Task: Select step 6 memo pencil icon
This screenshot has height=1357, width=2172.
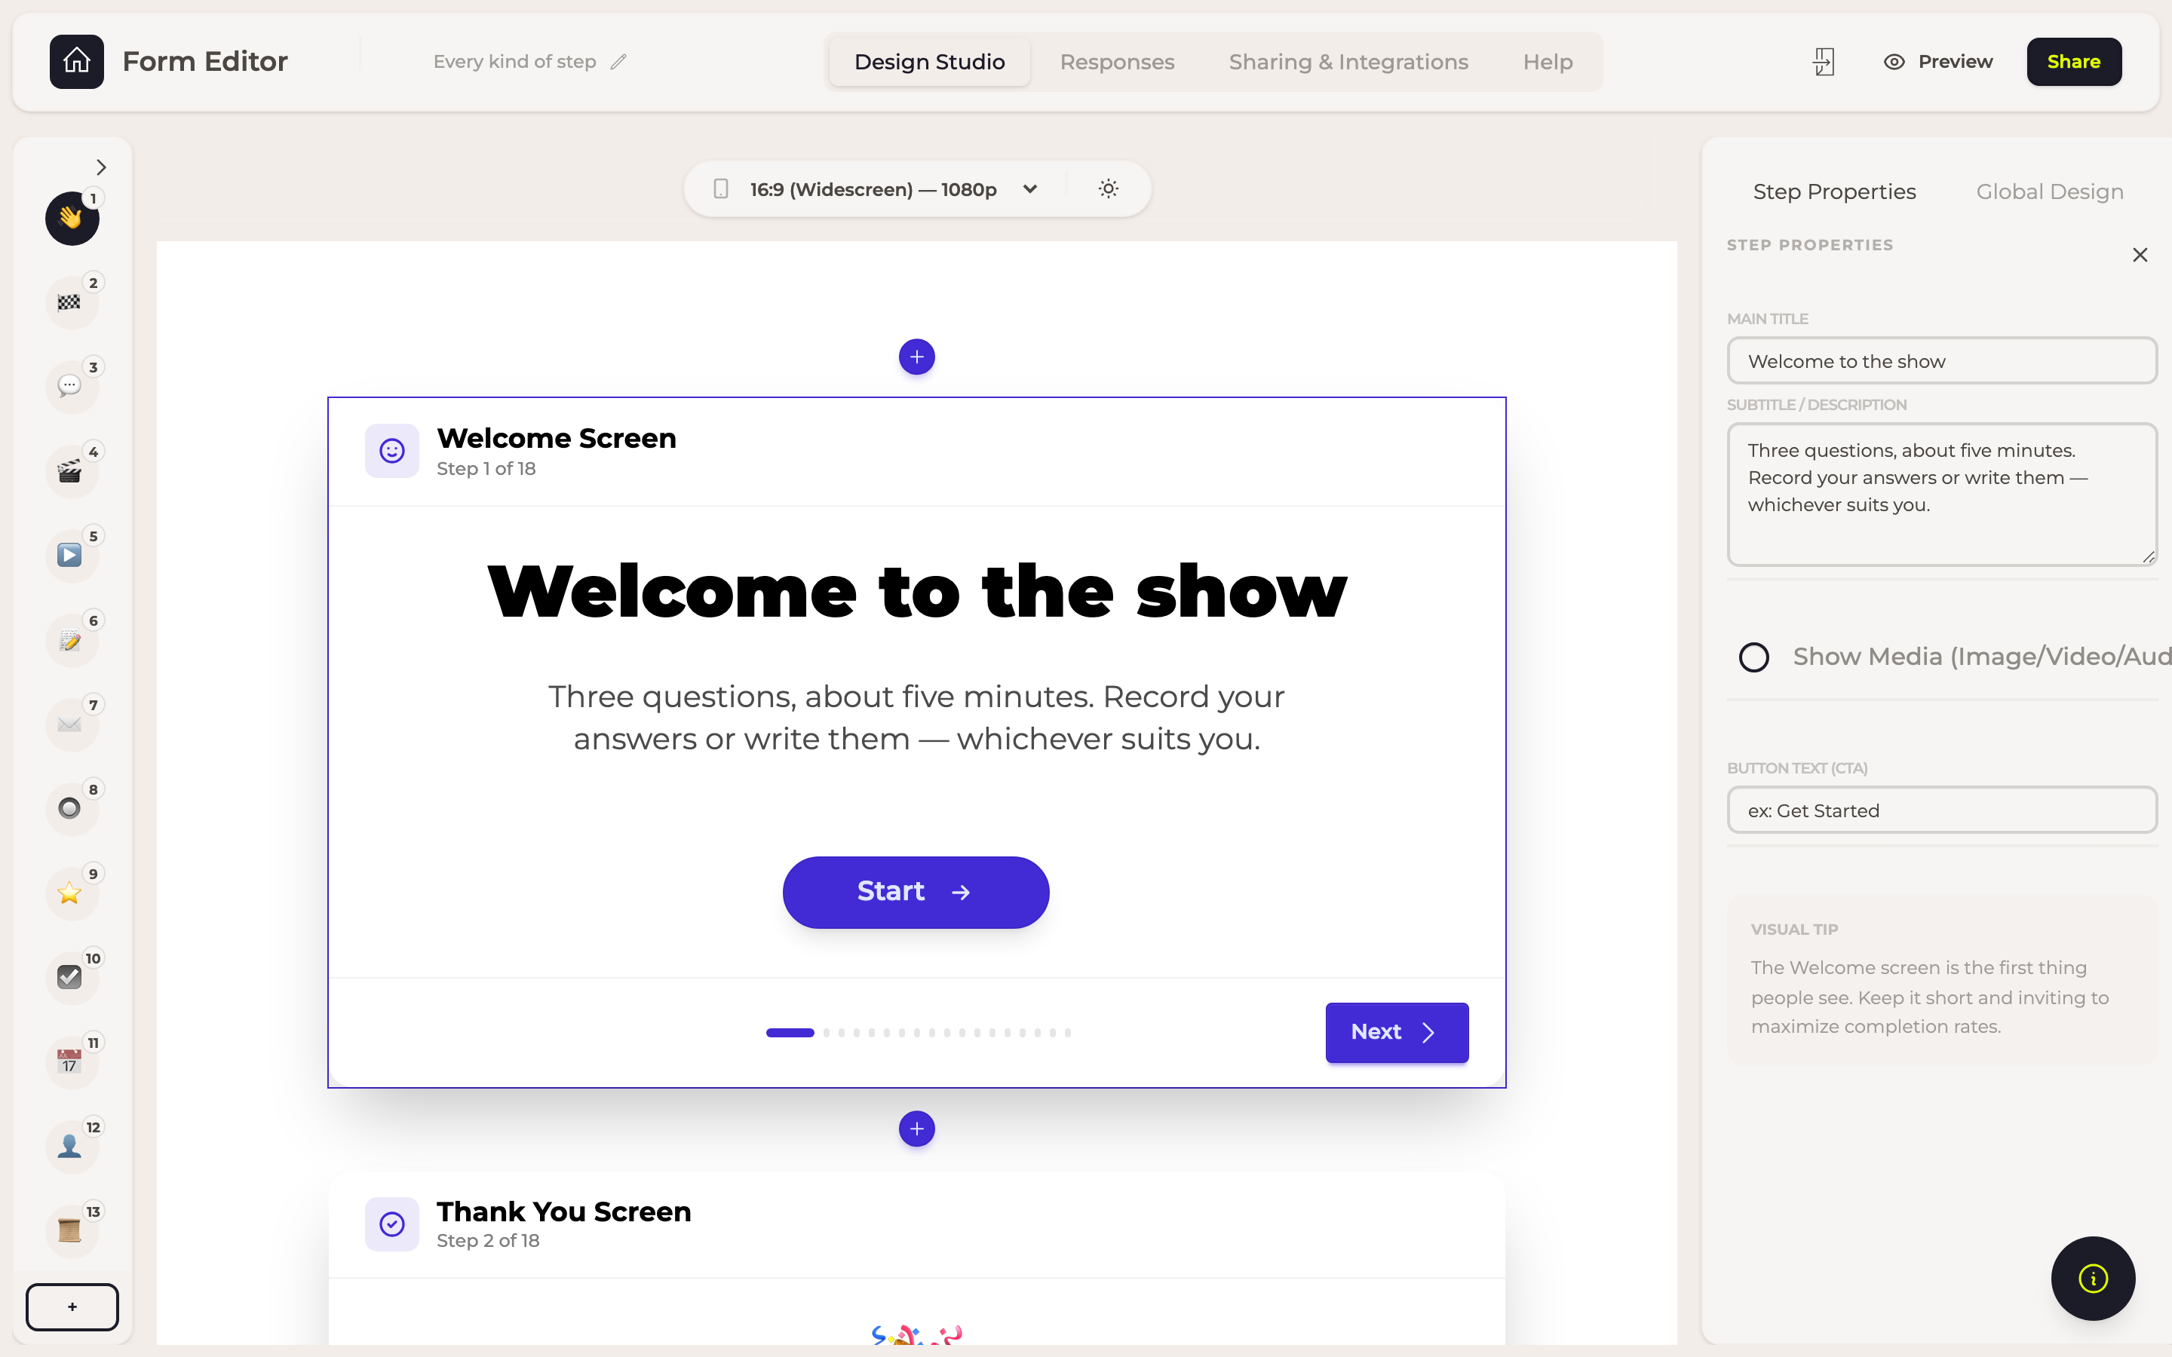Action: (x=72, y=640)
